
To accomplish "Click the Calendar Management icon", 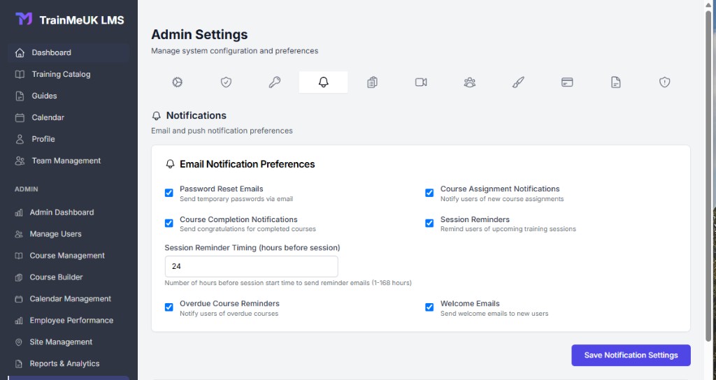I will (x=19, y=299).
